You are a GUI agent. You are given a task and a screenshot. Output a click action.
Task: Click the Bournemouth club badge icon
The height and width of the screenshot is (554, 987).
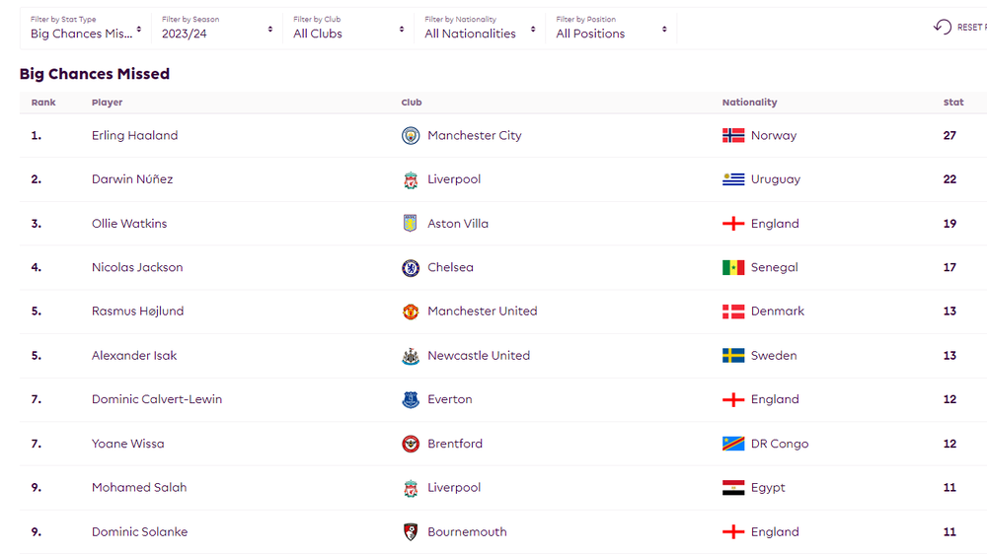[x=411, y=532]
